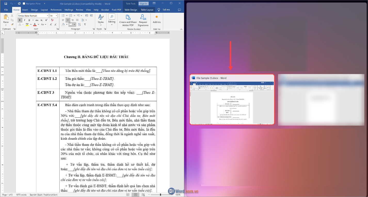Click Create and Share Adobe PDF icon

coord(128,20)
